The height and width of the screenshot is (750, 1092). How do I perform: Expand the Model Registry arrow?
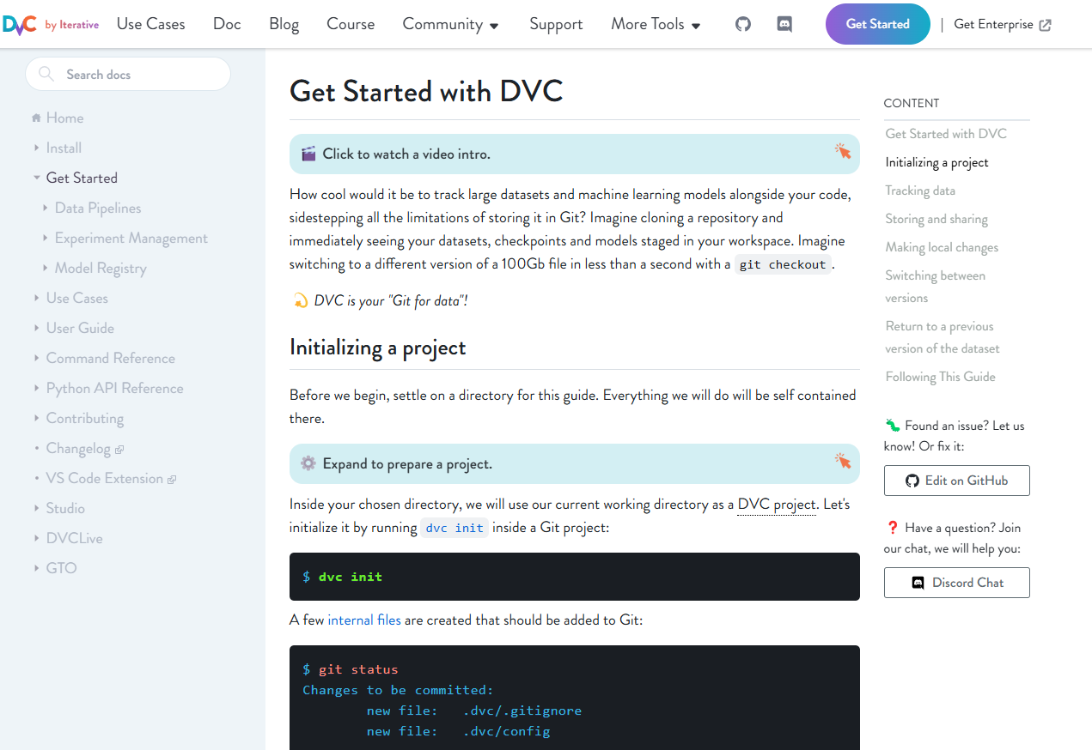coord(46,268)
